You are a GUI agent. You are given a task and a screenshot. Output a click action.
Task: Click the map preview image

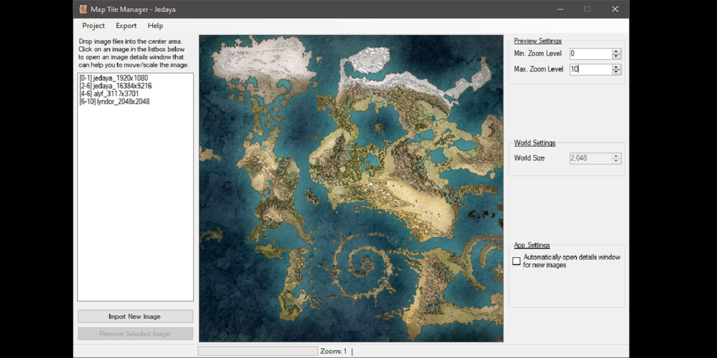click(x=351, y=187)
